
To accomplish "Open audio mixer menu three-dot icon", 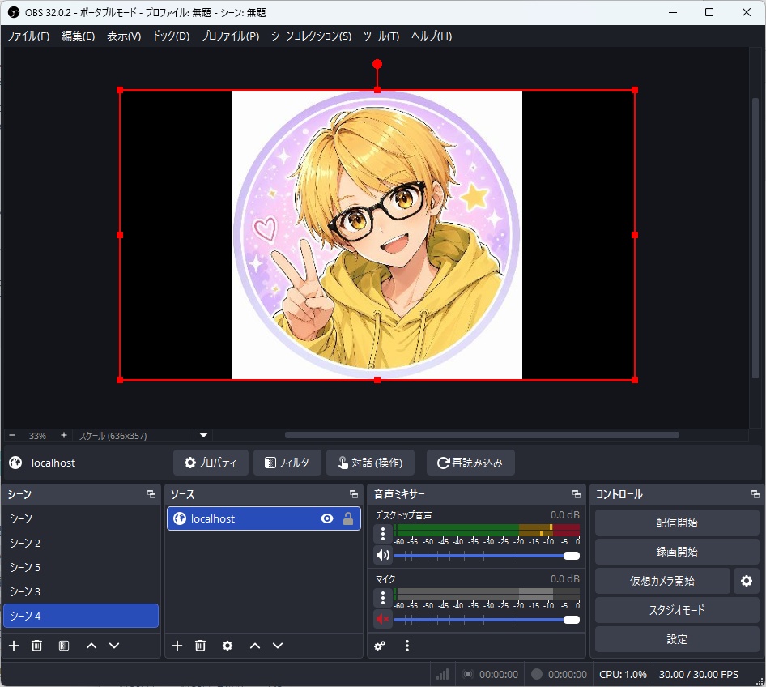I will pos(407,646).
